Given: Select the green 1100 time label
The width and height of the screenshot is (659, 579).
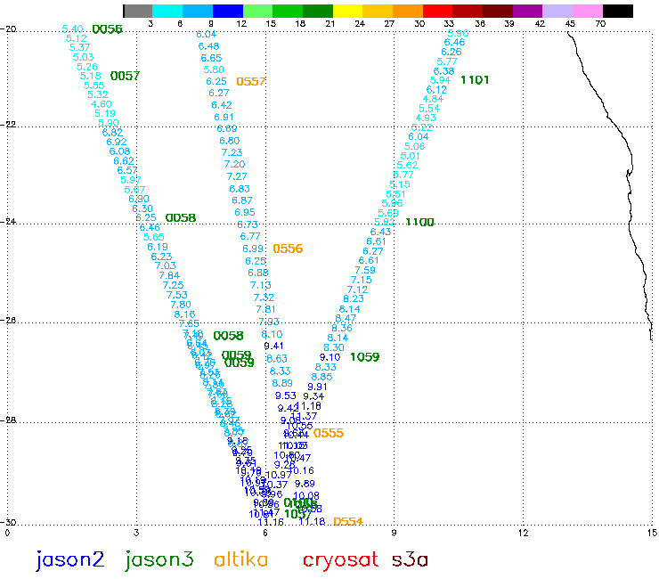Looking at the screenshot, I should (419, 222).
